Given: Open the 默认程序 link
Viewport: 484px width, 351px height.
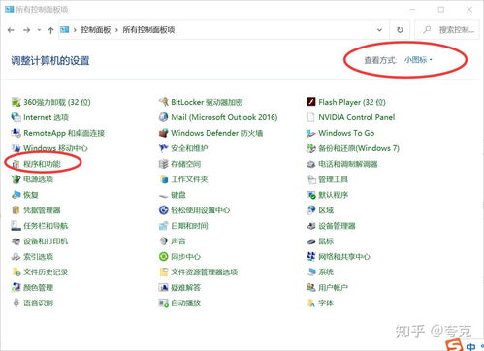Looking at the screenshot, I should (333, 195).
